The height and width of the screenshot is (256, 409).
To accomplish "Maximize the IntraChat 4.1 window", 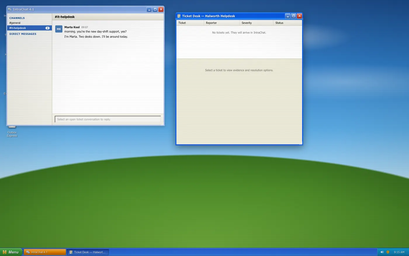I will 155,9.
